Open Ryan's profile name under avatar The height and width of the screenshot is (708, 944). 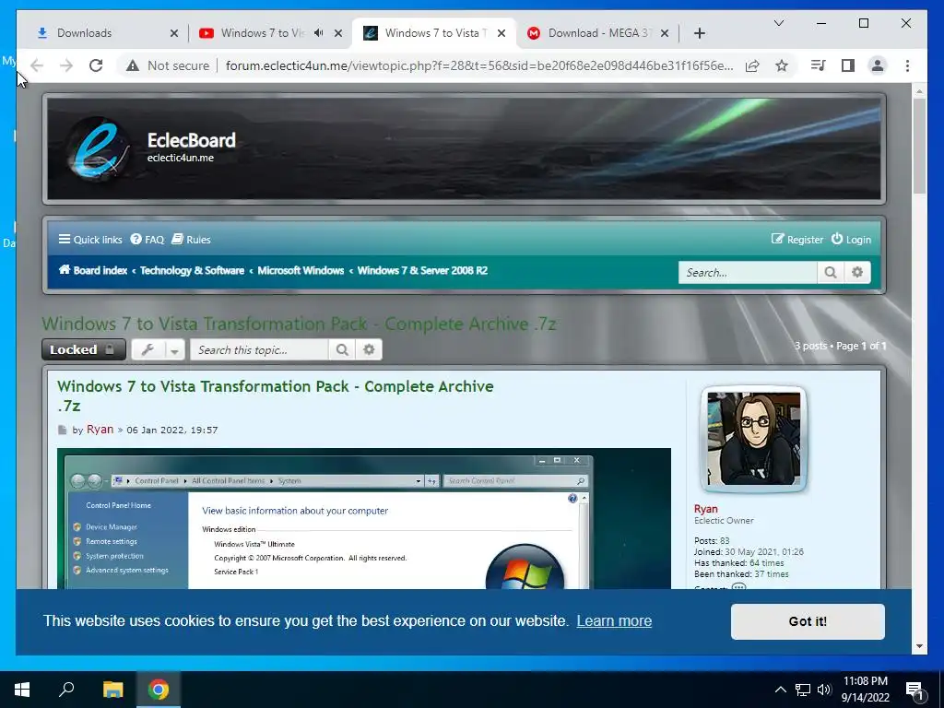coord(705,509)
